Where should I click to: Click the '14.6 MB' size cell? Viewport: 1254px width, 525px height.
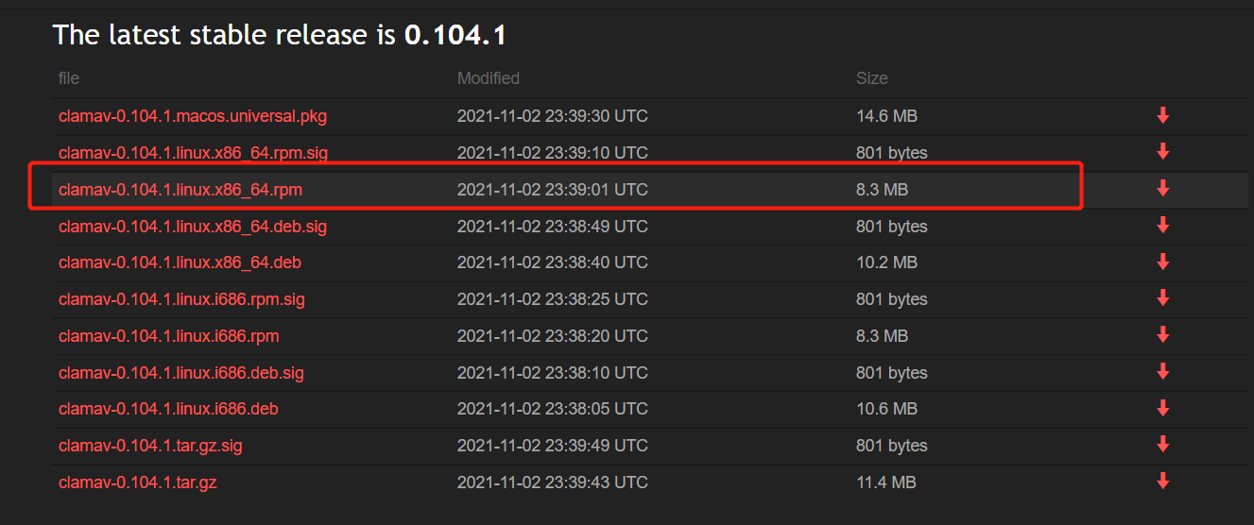coord(886,116)
